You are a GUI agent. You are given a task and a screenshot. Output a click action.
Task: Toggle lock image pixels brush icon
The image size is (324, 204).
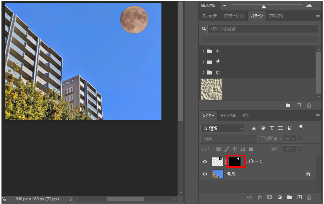(x=226, y=149)
